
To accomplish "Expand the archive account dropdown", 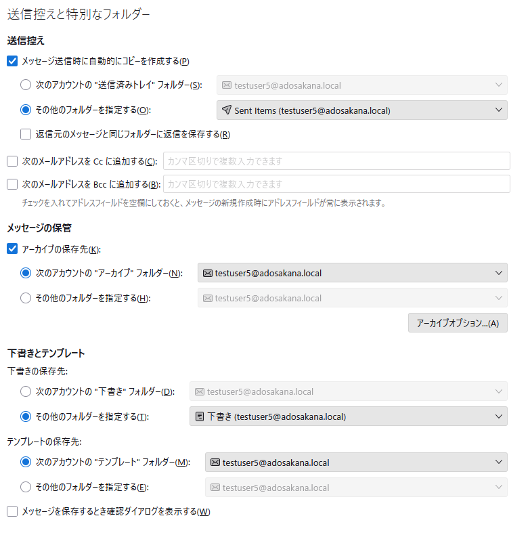I will [x=353, y=273].
